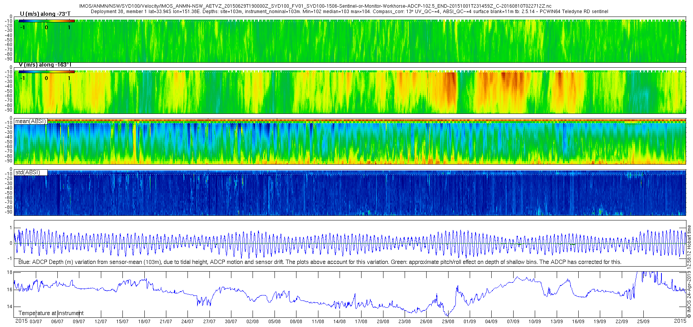Image resolution: width=693 pixels, height=327 pixels.
Task: Select the 'V (m/s) along -163°T' panel title
Action: (x=45, y=65)
